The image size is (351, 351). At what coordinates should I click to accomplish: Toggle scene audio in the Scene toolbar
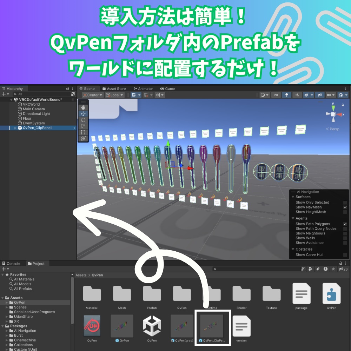(297, 95)
